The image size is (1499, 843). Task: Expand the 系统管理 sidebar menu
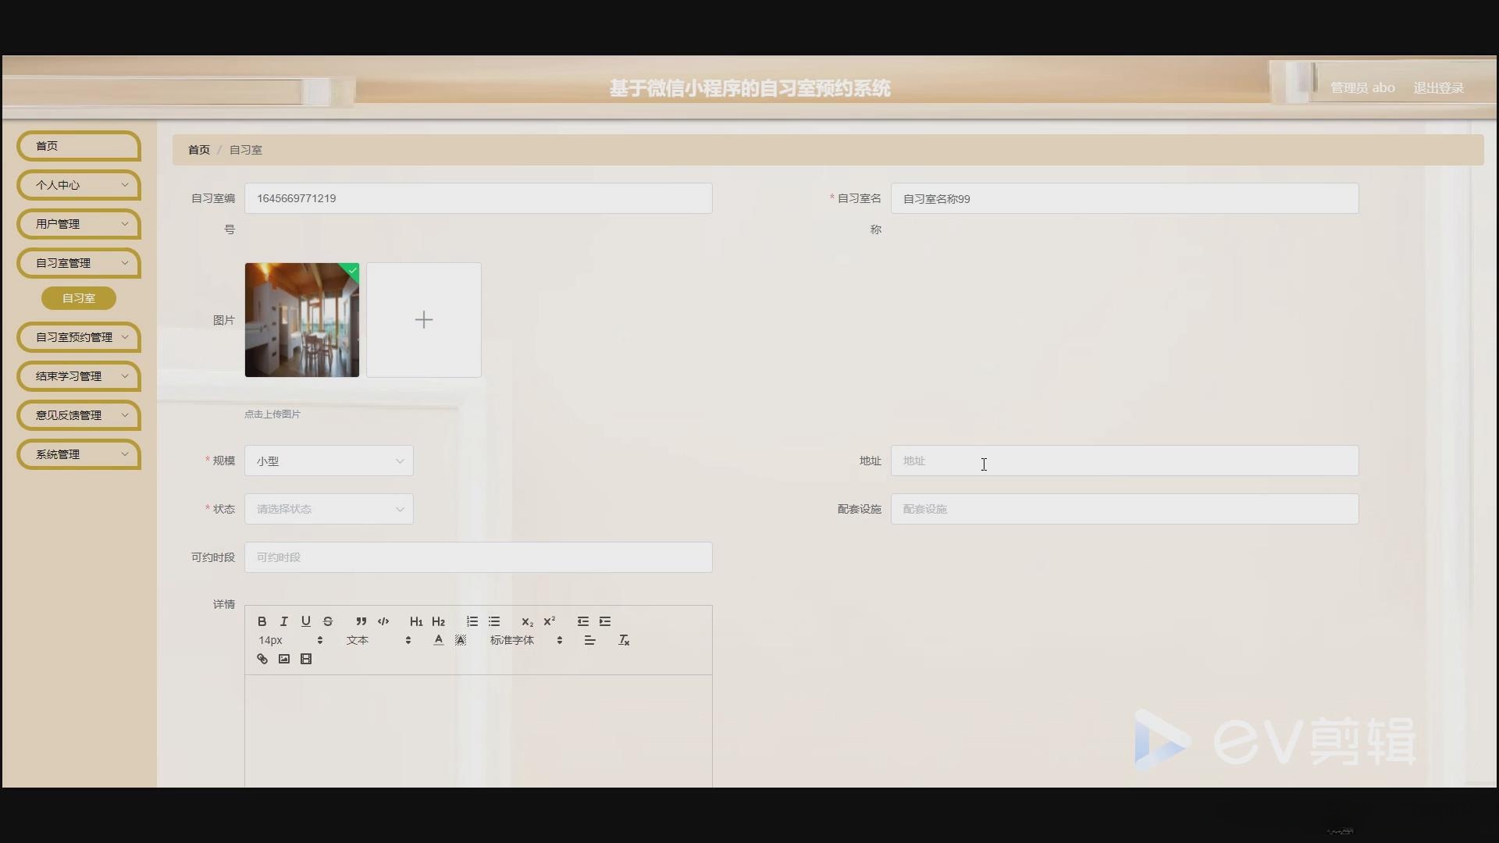(x=78, y=454)
